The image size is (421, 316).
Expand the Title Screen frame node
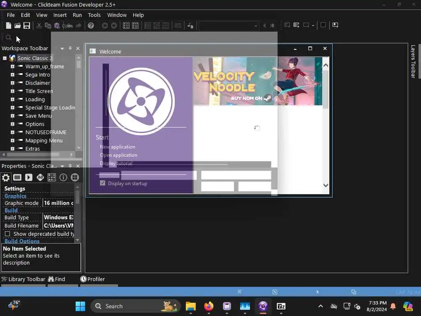(x=12, y=91)
